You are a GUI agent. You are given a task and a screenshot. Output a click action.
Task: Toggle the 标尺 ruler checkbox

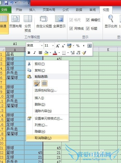pyautogui.click(x=75, y=20)
